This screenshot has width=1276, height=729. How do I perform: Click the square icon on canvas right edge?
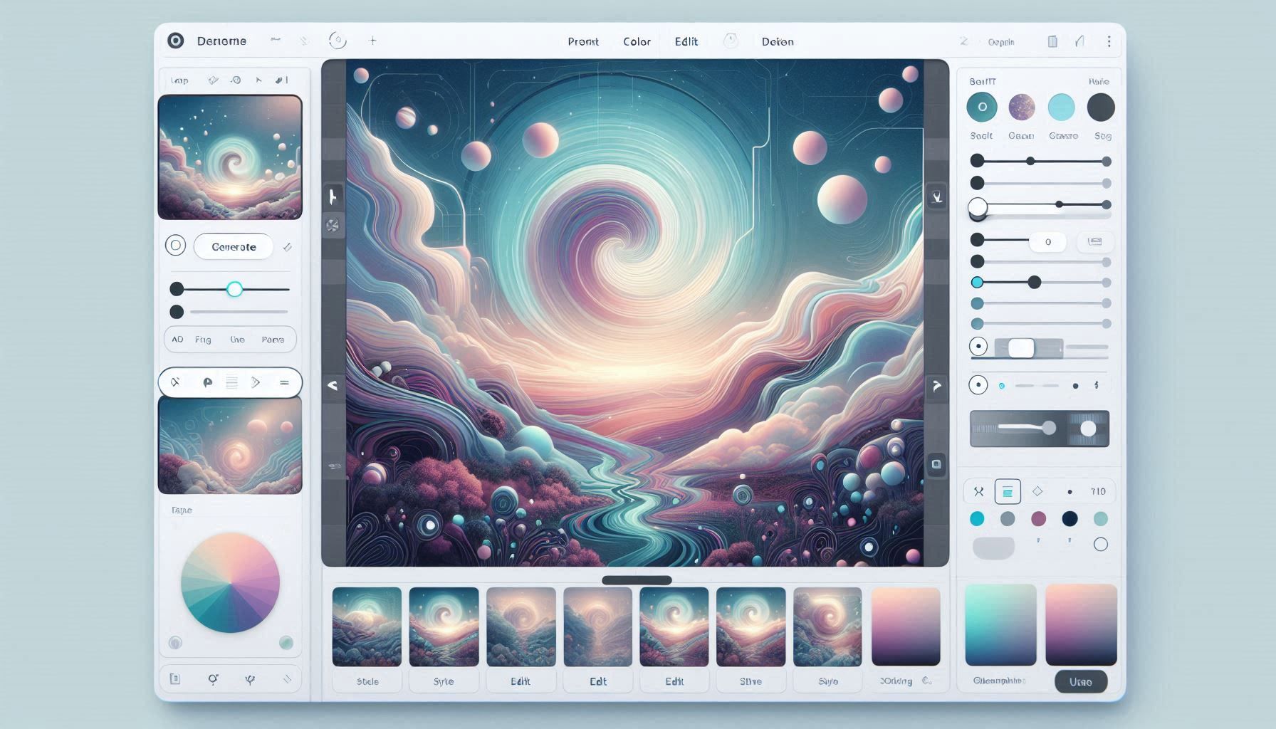point(936,464)
